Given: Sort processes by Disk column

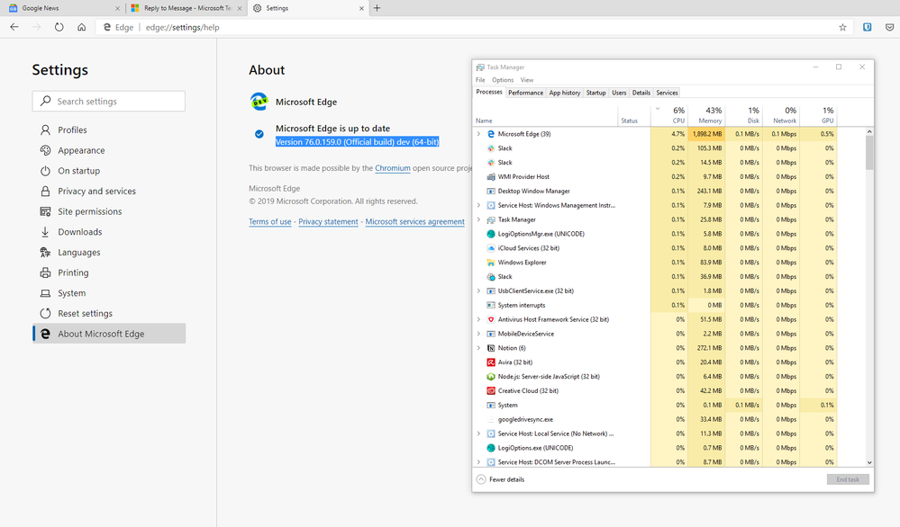Looking at the screenshot, I should click(x=744, y=114).
